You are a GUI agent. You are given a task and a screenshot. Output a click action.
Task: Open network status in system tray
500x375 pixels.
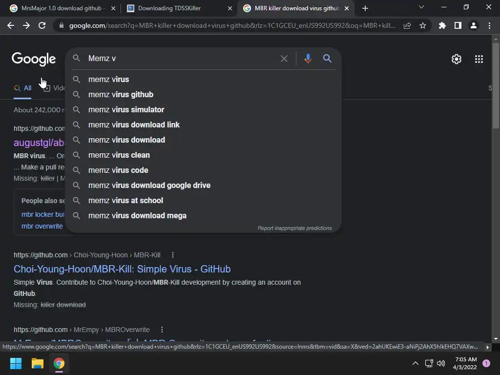coord(429,363)
